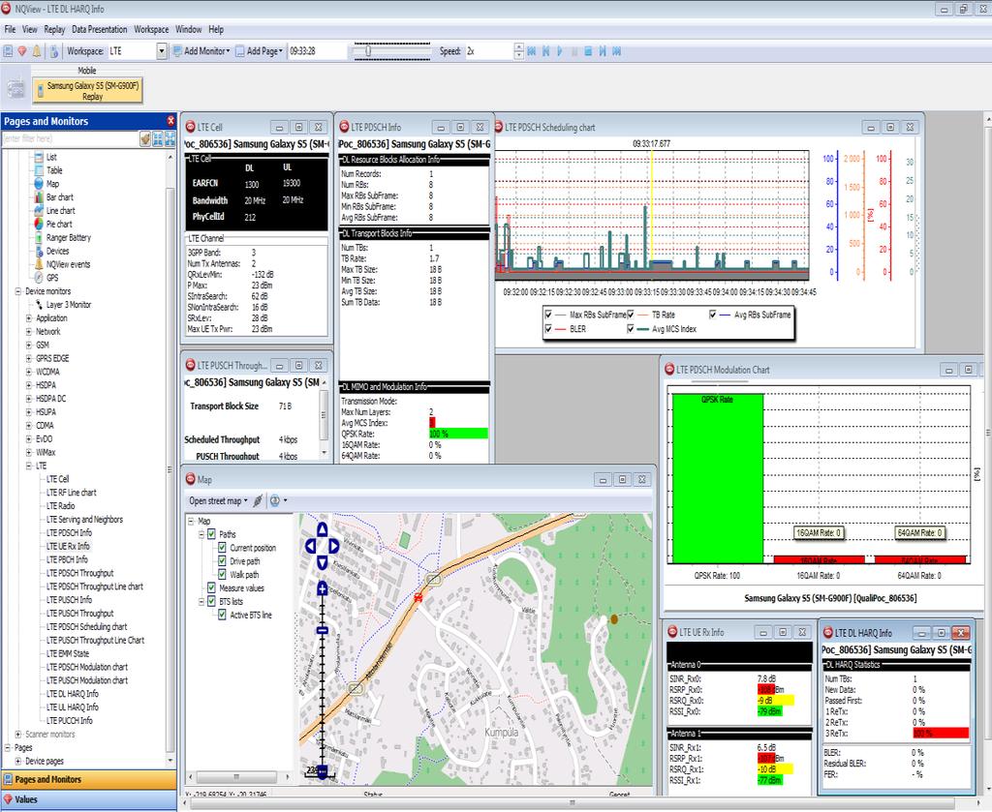Open the Add Monitor dropdown
This screenshot has height=812, width=992.
(x=201, y=51)
